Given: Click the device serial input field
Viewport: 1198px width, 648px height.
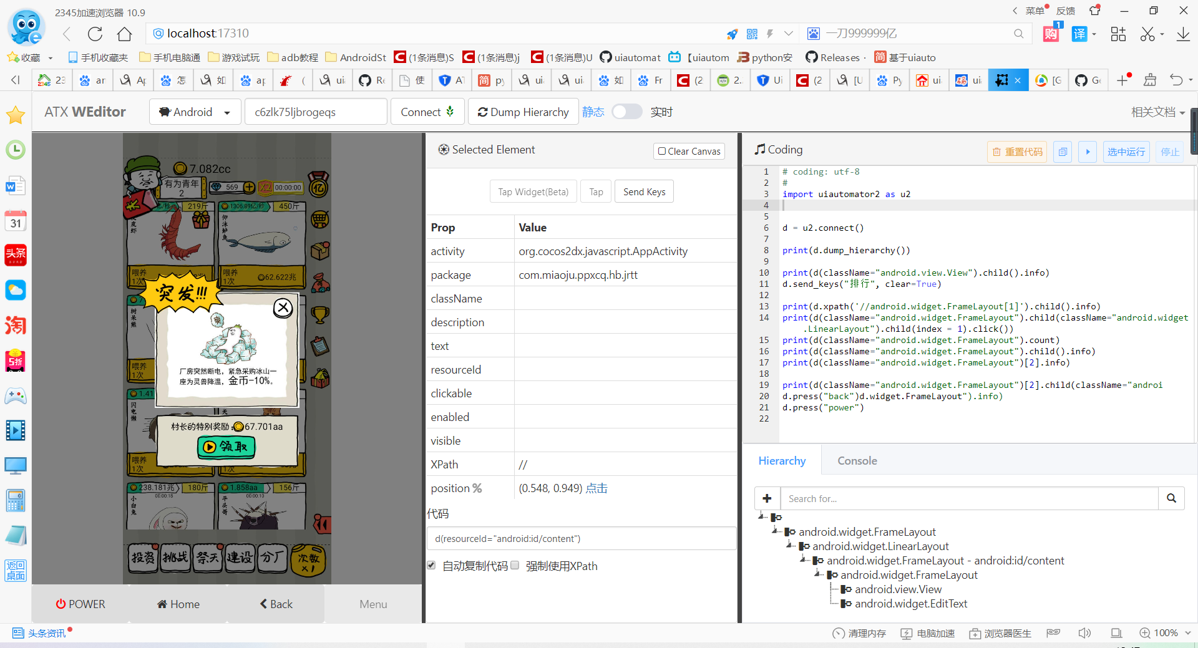Looking at the screenshot, I should (316, 112).
